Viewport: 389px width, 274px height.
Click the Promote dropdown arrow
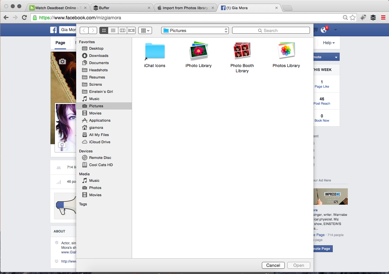coord(336,57)
